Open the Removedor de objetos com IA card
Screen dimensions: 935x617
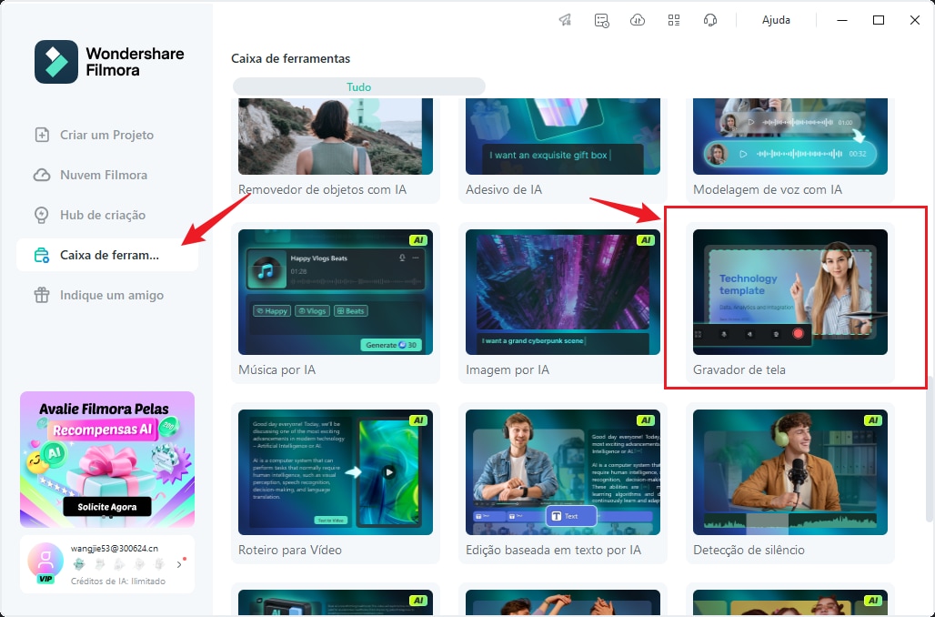(x=335, y=150)
